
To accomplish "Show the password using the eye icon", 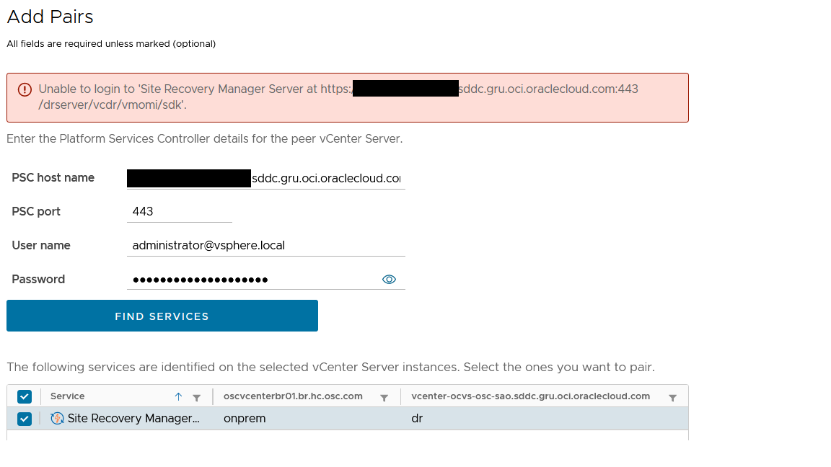I will pos(389,280).
